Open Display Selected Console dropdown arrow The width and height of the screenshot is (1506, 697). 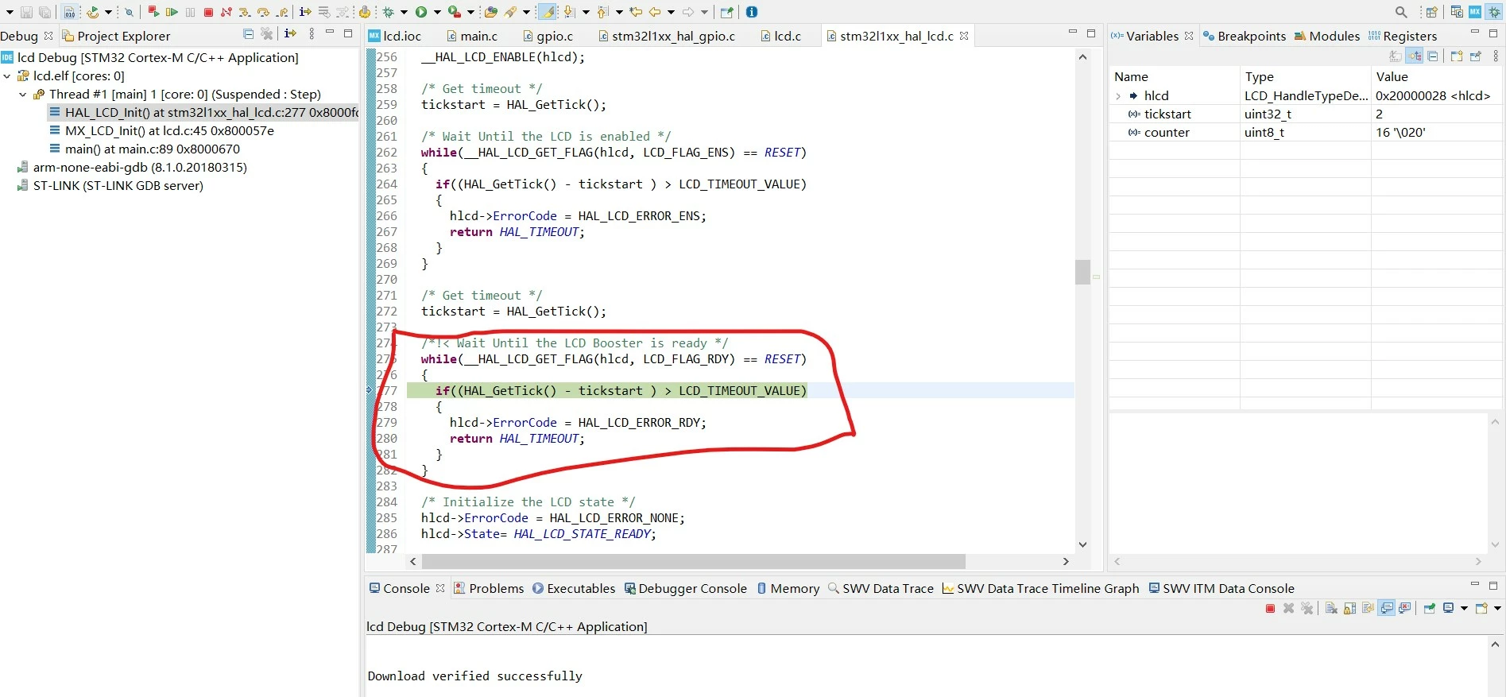(x=1464, y=609)
